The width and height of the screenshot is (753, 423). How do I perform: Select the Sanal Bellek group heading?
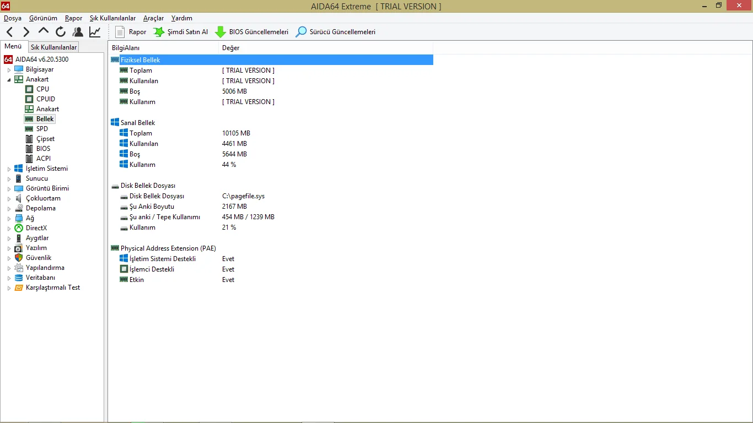click(138, 123)
